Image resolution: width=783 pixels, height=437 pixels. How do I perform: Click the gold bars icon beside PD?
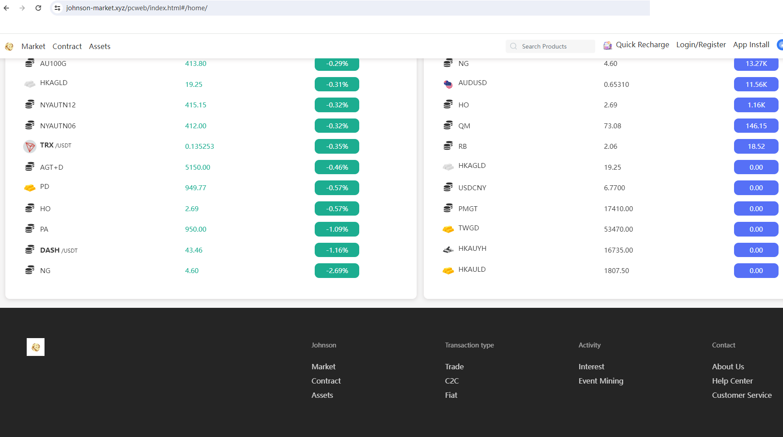[30, 188]
